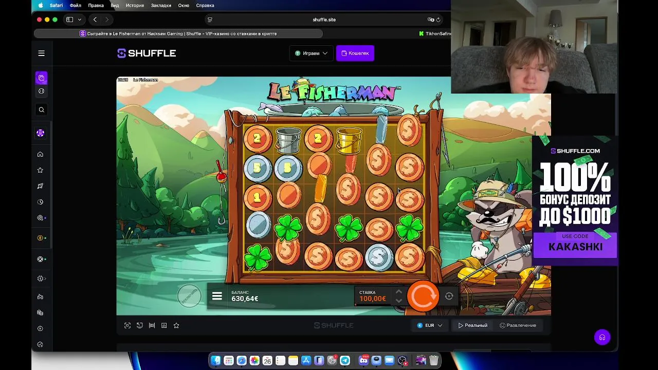Viewport: 658px width, 370px height.
Task: Open Trash in the Dock
Action: point(434,361)
